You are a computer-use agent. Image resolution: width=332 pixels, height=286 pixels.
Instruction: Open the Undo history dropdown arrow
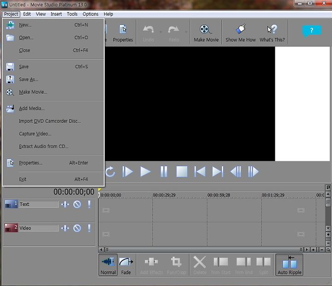[161, 32]
